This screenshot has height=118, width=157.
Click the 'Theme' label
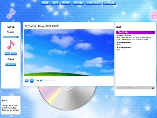(11, 59)
